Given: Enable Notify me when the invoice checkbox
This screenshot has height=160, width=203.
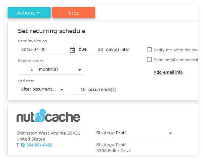Looking at the screenshot, I should tap(149, 50).
